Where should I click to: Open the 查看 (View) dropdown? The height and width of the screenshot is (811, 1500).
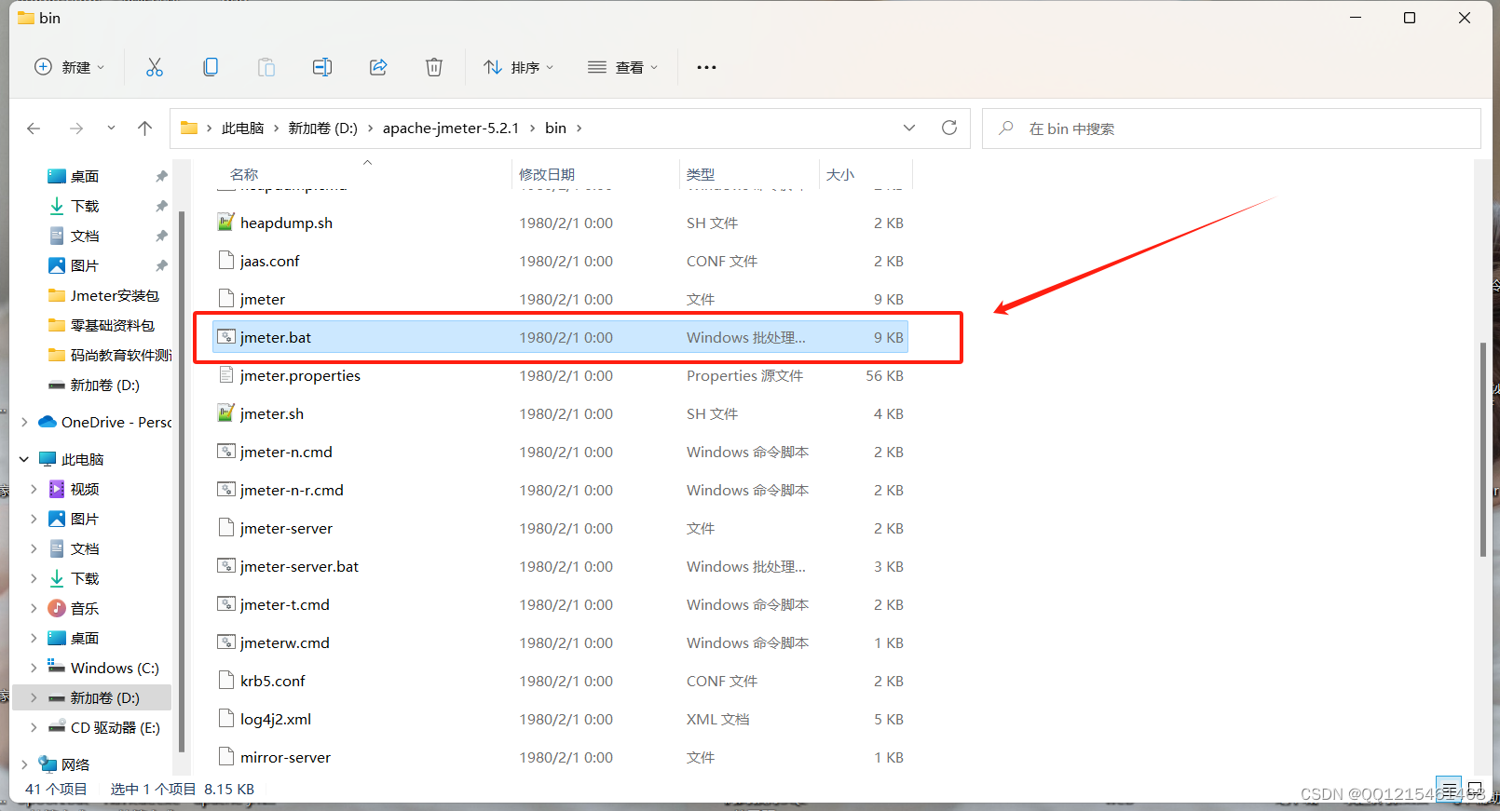tap(623, 67)
